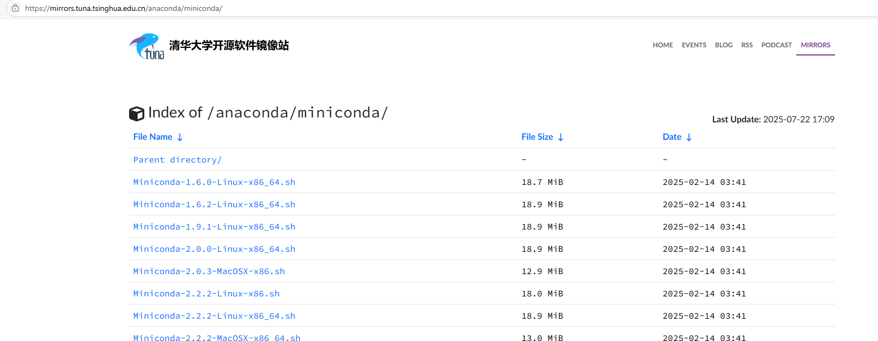Click the 13.0 MiB size cell

(x=542, y=338)
